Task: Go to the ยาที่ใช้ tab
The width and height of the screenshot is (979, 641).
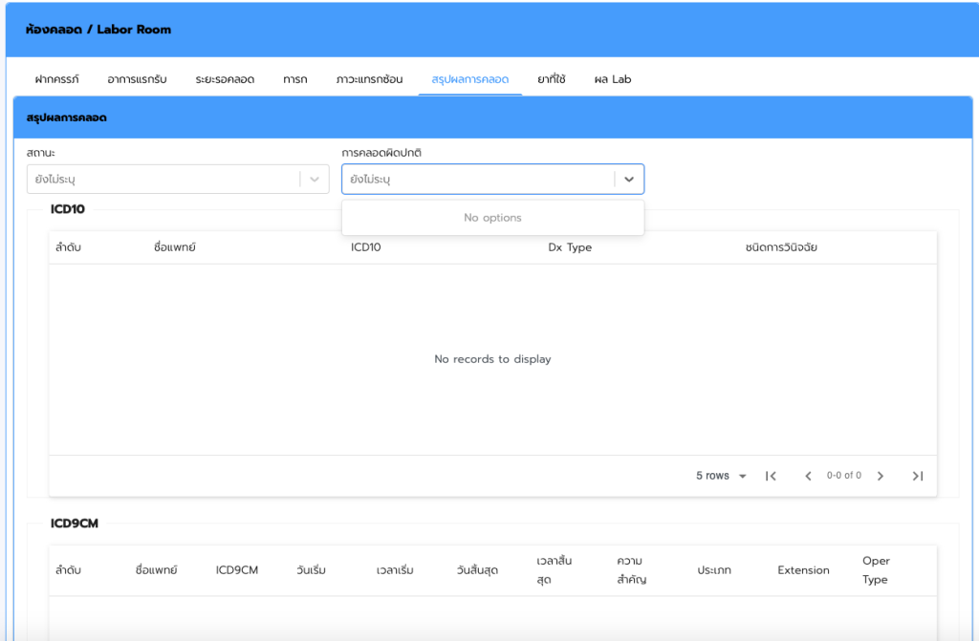Action: [551, 79]
